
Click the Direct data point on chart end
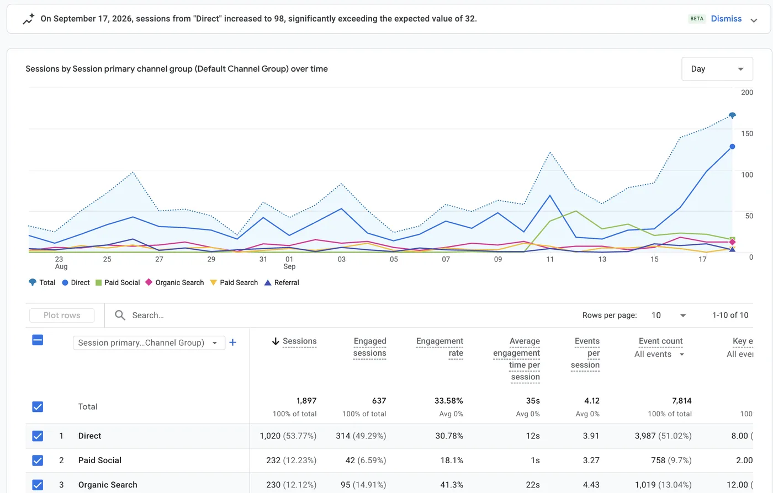pos(732,147)
